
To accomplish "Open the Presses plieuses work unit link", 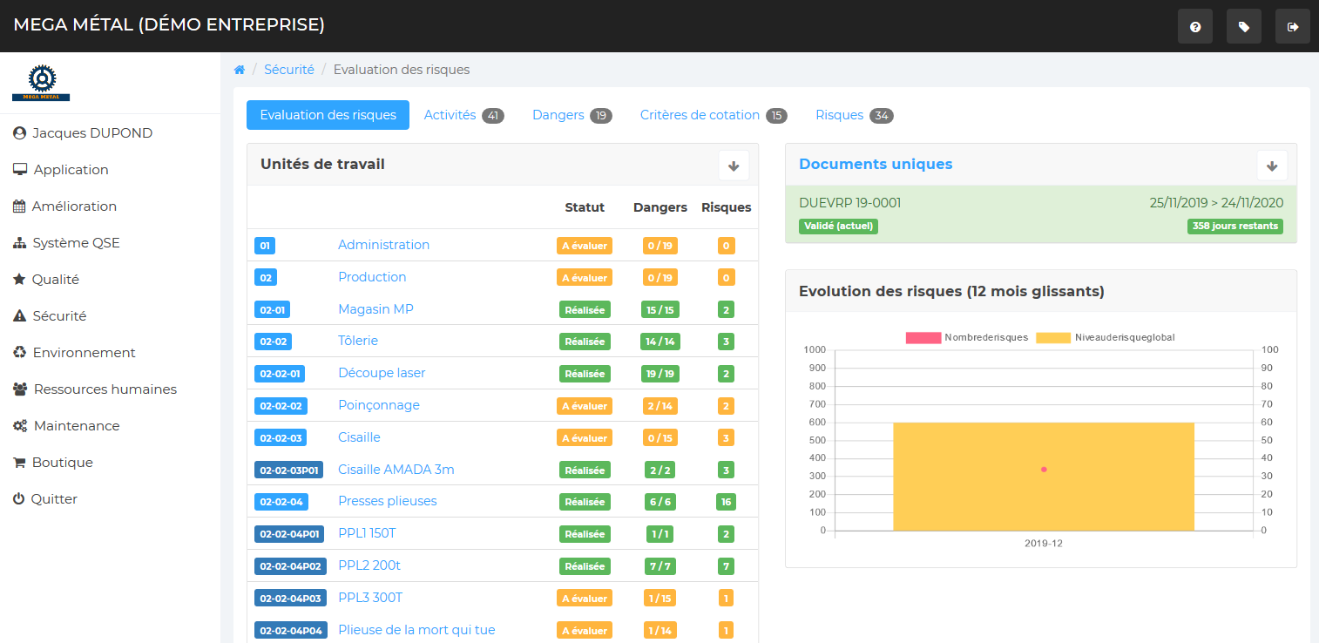I will pyautogui.click(x=387, y=501).
